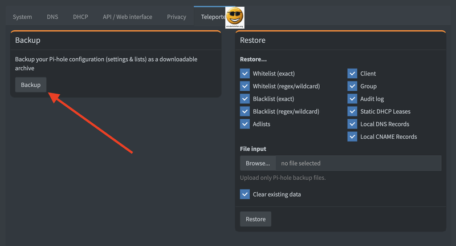Uncheck the Whitelist (exact) checkbox

(245, 74)
